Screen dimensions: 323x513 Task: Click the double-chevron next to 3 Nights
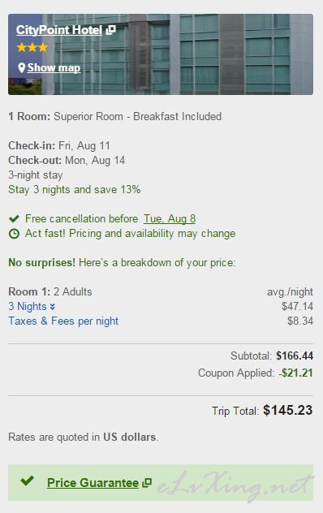coord(53,307)
